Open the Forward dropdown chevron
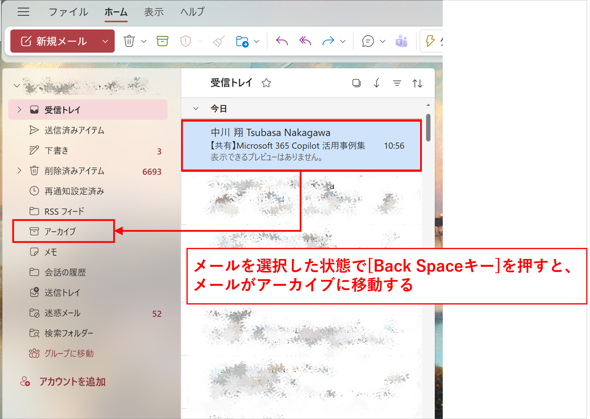 pos(342,41)
